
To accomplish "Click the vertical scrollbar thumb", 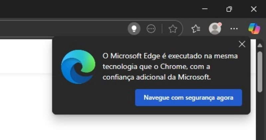I will (260, 72).
